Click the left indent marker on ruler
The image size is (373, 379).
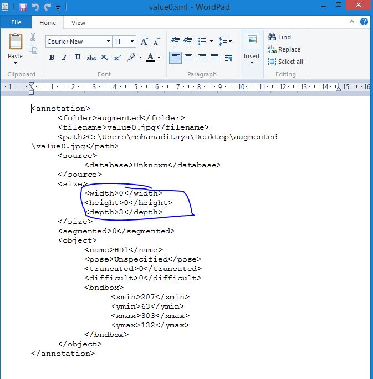tap(31, 88)
